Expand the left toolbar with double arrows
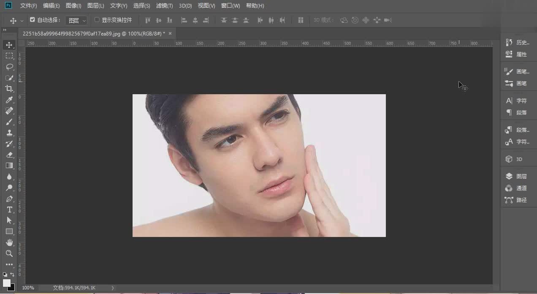 (x=5, y=30)
